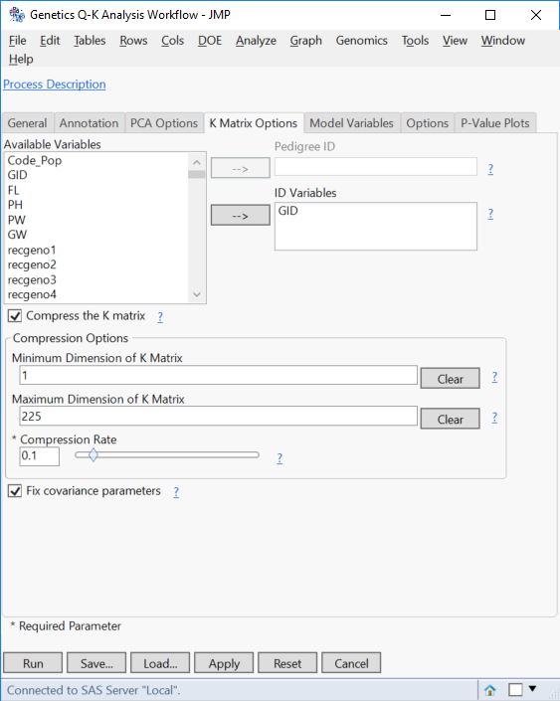Image resolution: width=560 pixels, height=701 pixels.
Task: Click the white square status bar icon
Action: (515, 690)
